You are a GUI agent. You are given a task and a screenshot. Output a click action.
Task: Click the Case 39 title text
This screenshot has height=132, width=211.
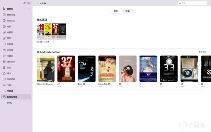click(81, 84)
